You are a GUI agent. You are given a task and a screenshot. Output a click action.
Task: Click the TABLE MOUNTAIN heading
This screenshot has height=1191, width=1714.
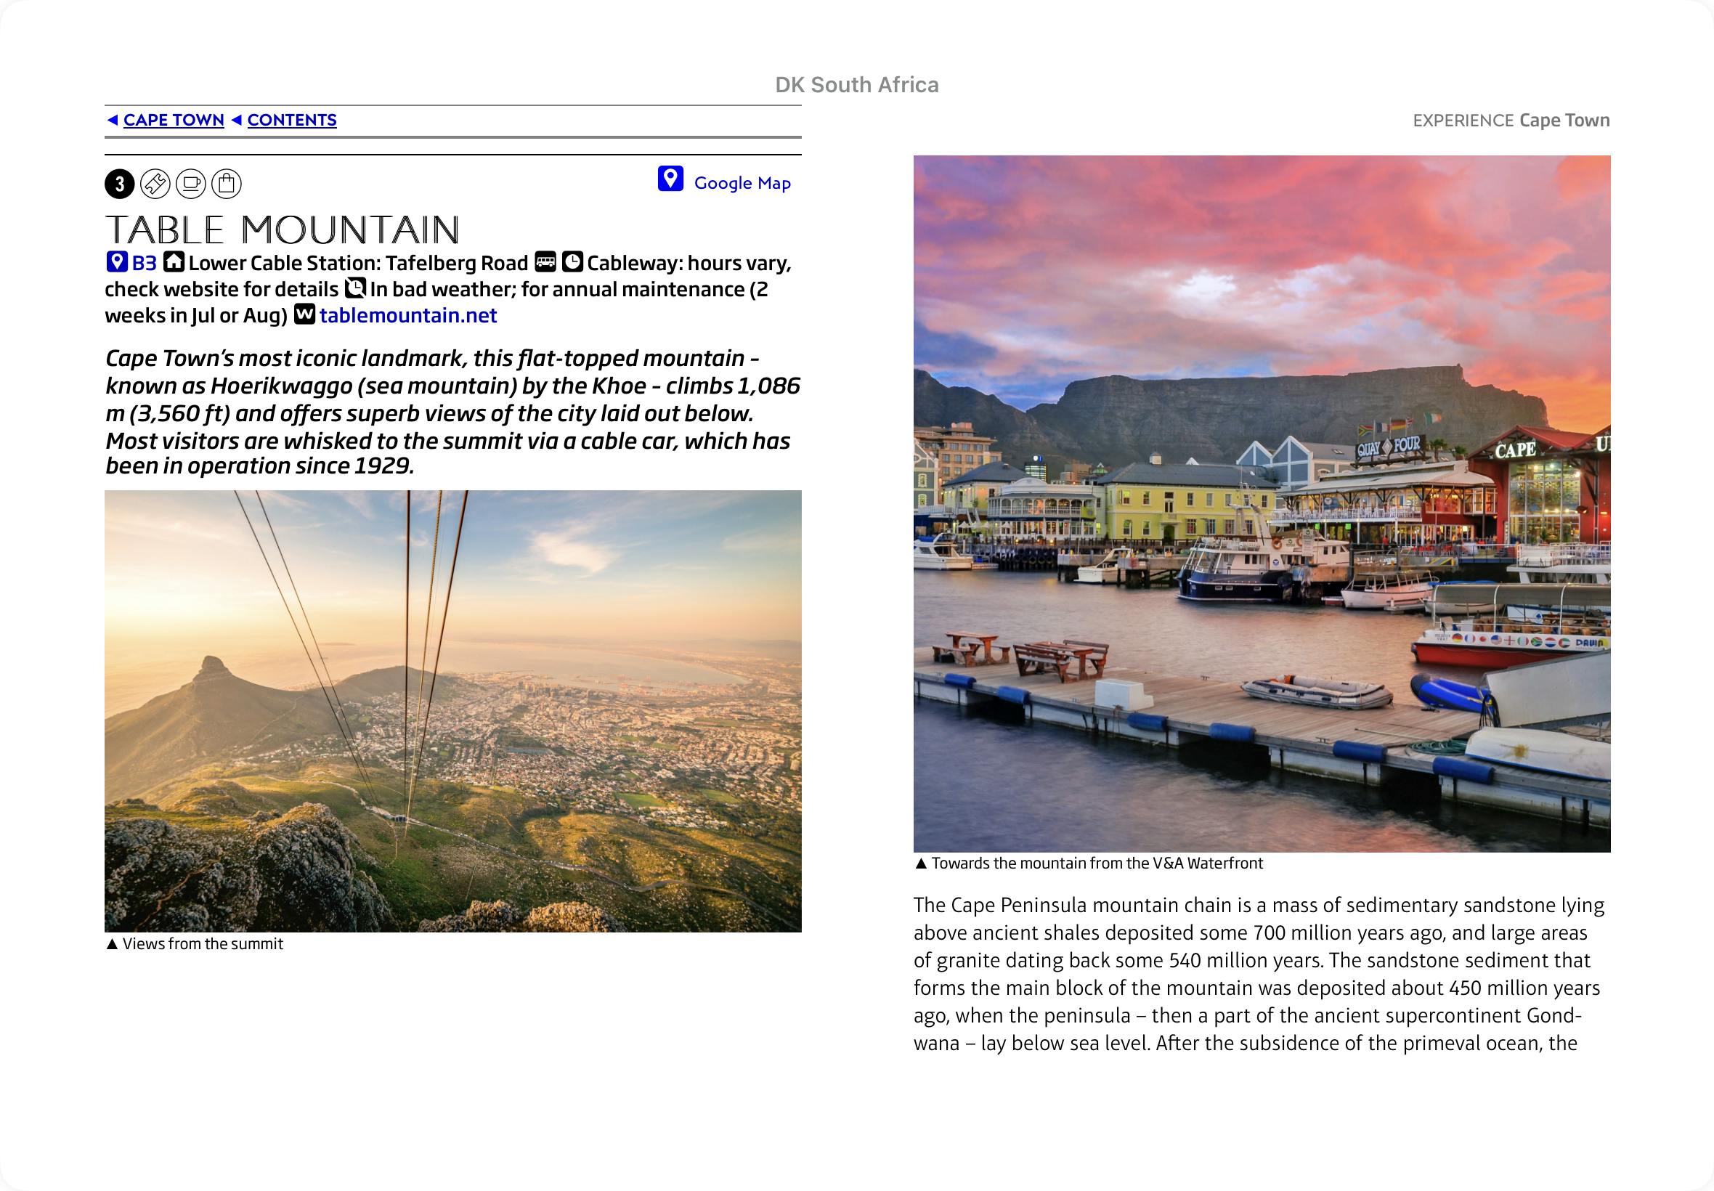coord(282,229)
